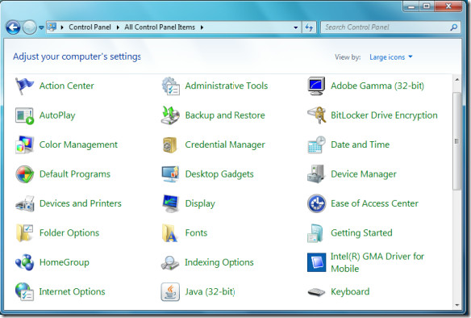Click the Internet Options globe icon
Image resolution: width=471 pixels, height=318 pixels.
click(24, 291)
